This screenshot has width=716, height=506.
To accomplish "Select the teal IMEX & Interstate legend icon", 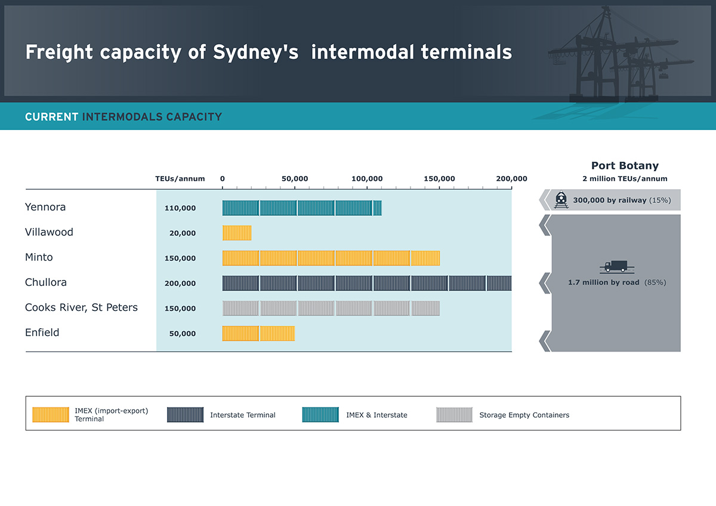I will coord(321,415).
